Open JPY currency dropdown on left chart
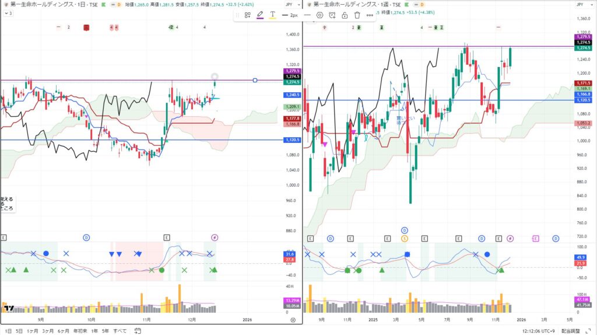The height and width of the screenshot is (335, 597). [x=290, y=4]
